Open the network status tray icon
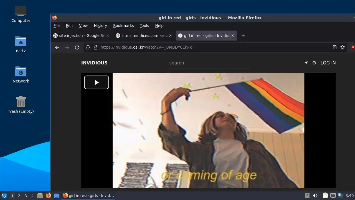355x200 pixels. tap(333, 196)
